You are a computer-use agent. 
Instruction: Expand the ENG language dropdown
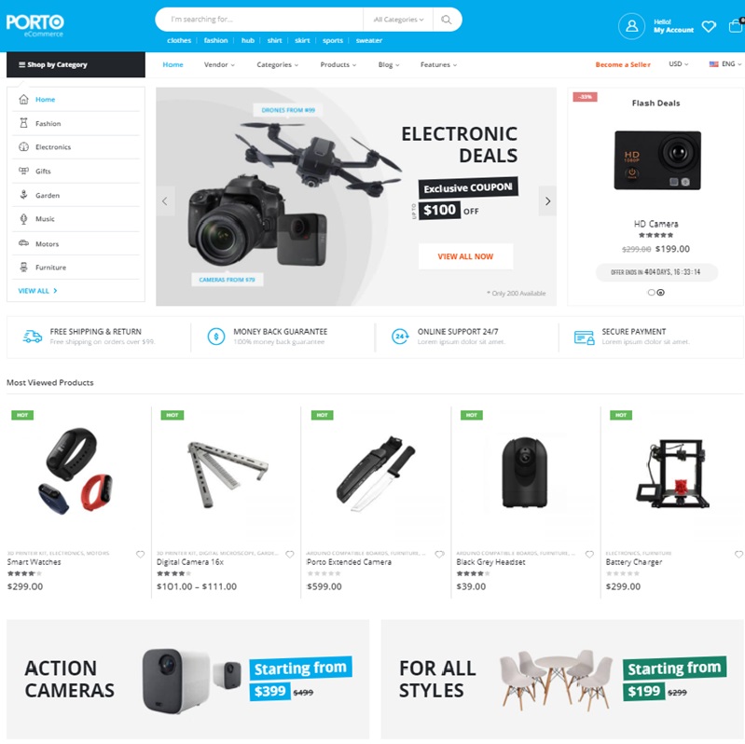[725, 64]
